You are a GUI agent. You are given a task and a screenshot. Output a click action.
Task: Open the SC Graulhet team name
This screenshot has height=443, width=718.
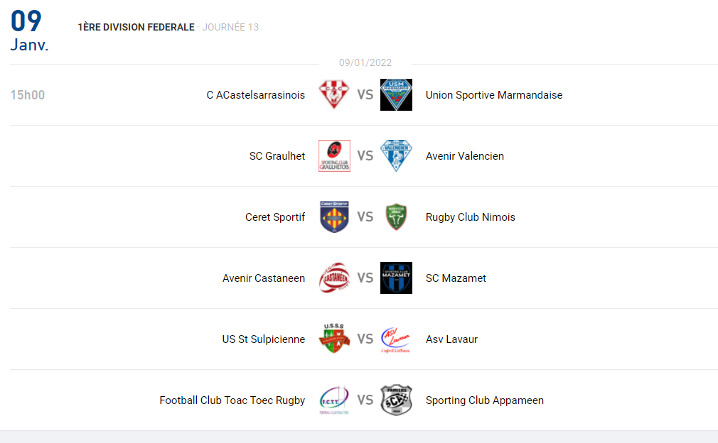(277, 156)
